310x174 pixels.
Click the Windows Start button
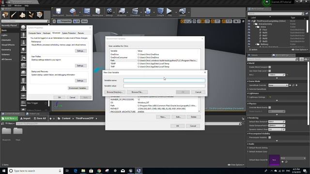click(4, 171)
